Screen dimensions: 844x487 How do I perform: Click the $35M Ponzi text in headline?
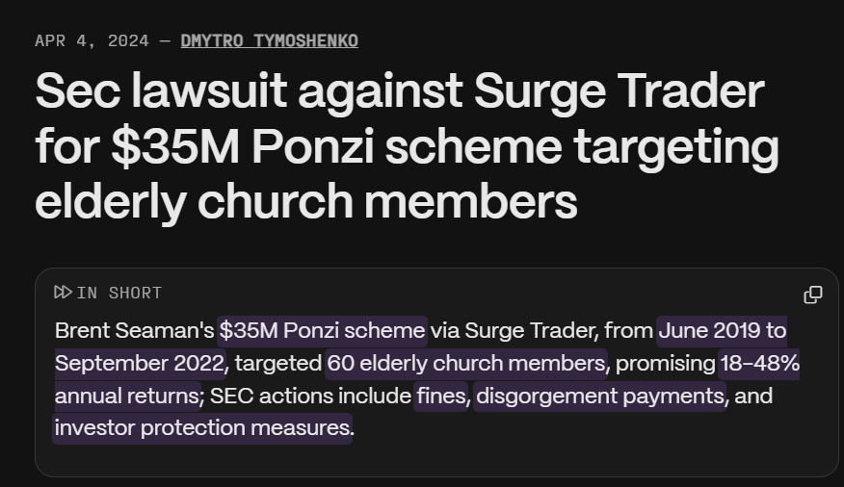tap(242, 146)
